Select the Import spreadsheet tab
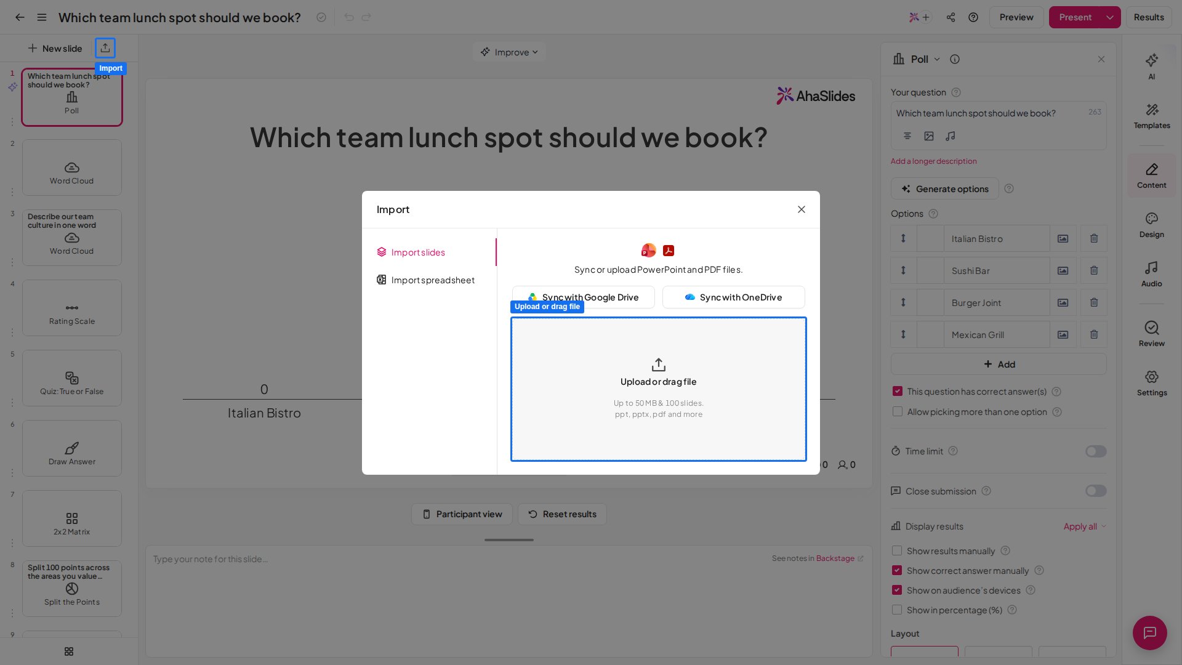This screenshot has height=665, width=1182. click(x=429, y=280)
